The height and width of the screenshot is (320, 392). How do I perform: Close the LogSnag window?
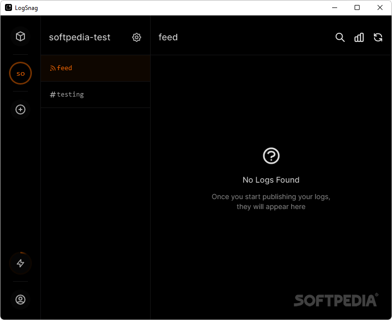(x=380, y=8)
